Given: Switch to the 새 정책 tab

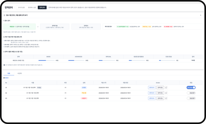Looking at the screenshot, I should click(20, 73).
